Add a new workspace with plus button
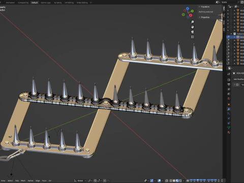Image resolution: width=244 pixels, height=183 pixels. [91, 3]
